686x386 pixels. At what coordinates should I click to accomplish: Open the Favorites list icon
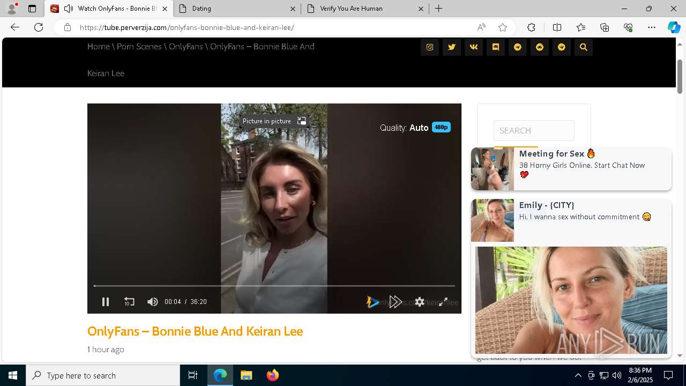581,27
